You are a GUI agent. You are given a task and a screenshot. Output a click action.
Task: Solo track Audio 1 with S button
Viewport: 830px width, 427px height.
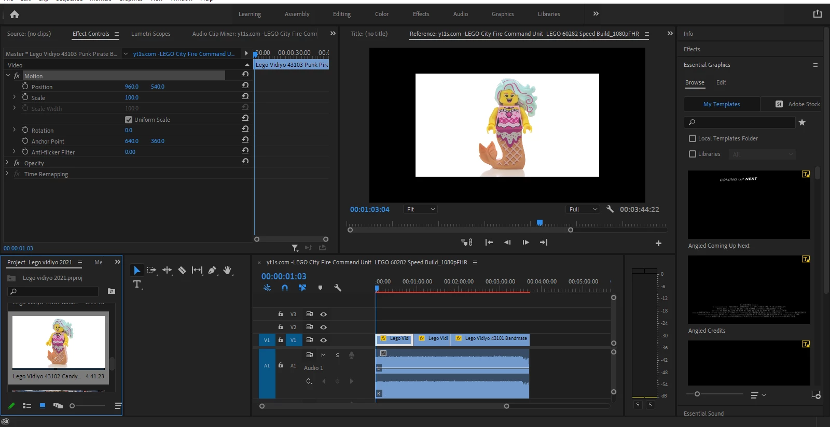[x=337, y=355]
